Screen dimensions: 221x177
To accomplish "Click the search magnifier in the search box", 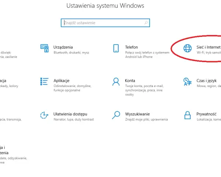I will [x=146, y=22].
